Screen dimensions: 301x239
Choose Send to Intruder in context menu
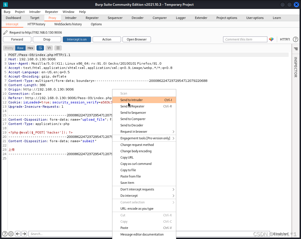[144, 100]
